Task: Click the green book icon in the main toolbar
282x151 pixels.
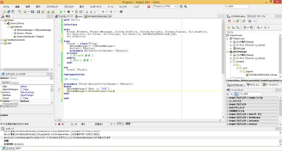Action: (121, 12)
